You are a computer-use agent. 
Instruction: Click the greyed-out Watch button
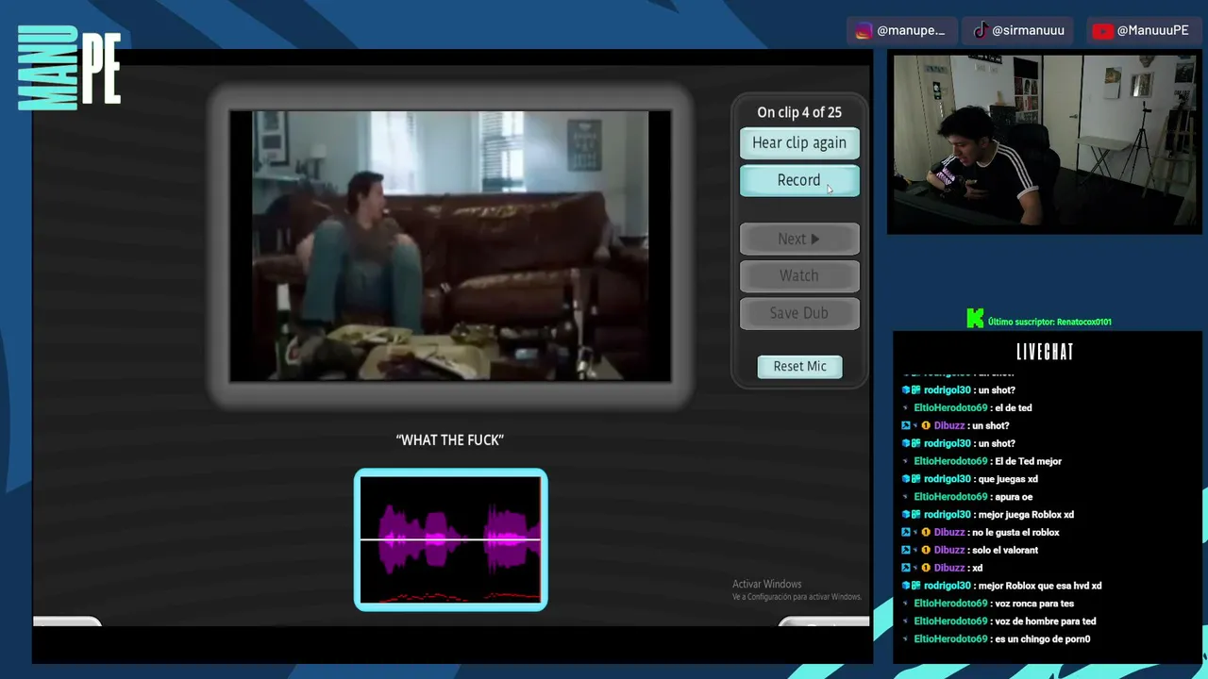[x=799, y=276]
